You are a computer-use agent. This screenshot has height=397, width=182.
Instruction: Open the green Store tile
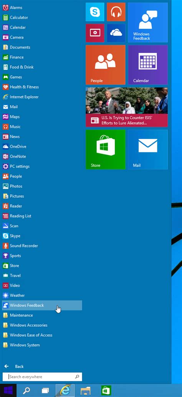[x=106, y=149]
